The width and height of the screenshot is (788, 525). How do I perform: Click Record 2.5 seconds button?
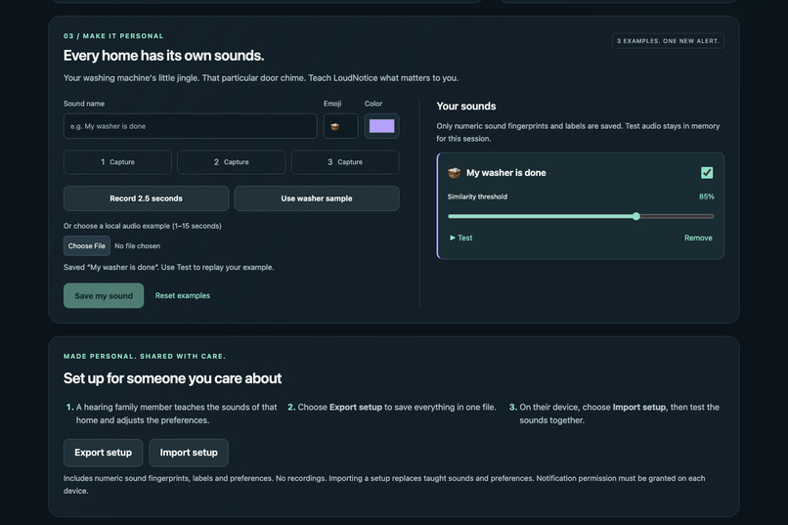147,198
